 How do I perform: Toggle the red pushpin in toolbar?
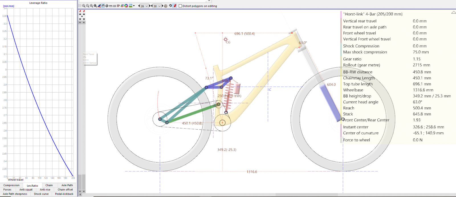click(x=175, y=6)
